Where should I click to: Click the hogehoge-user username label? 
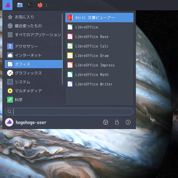31,123
